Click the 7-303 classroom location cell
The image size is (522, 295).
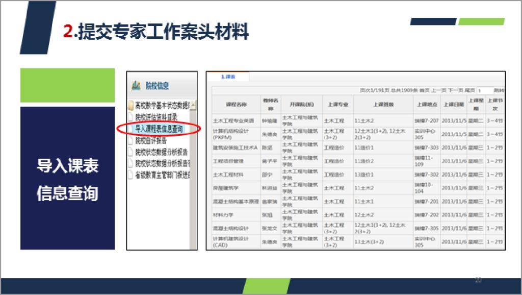point(427,147)
